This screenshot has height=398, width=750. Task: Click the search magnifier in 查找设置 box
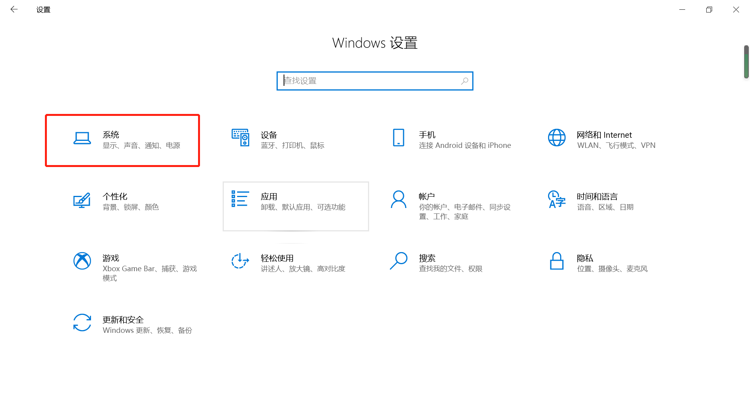point(464,81)
